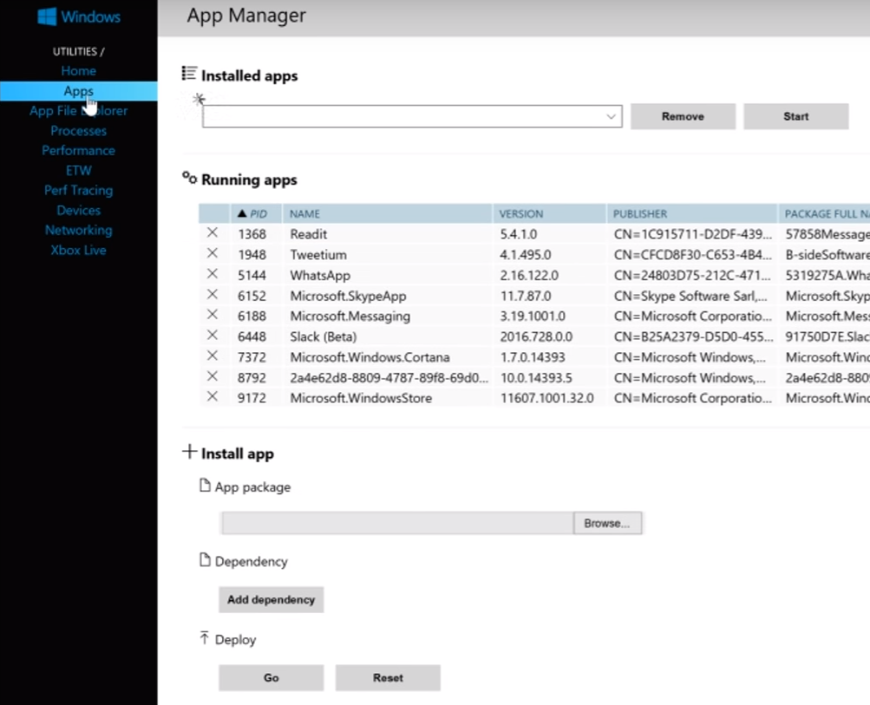Click the Remove button

click(x=683, y=116)
